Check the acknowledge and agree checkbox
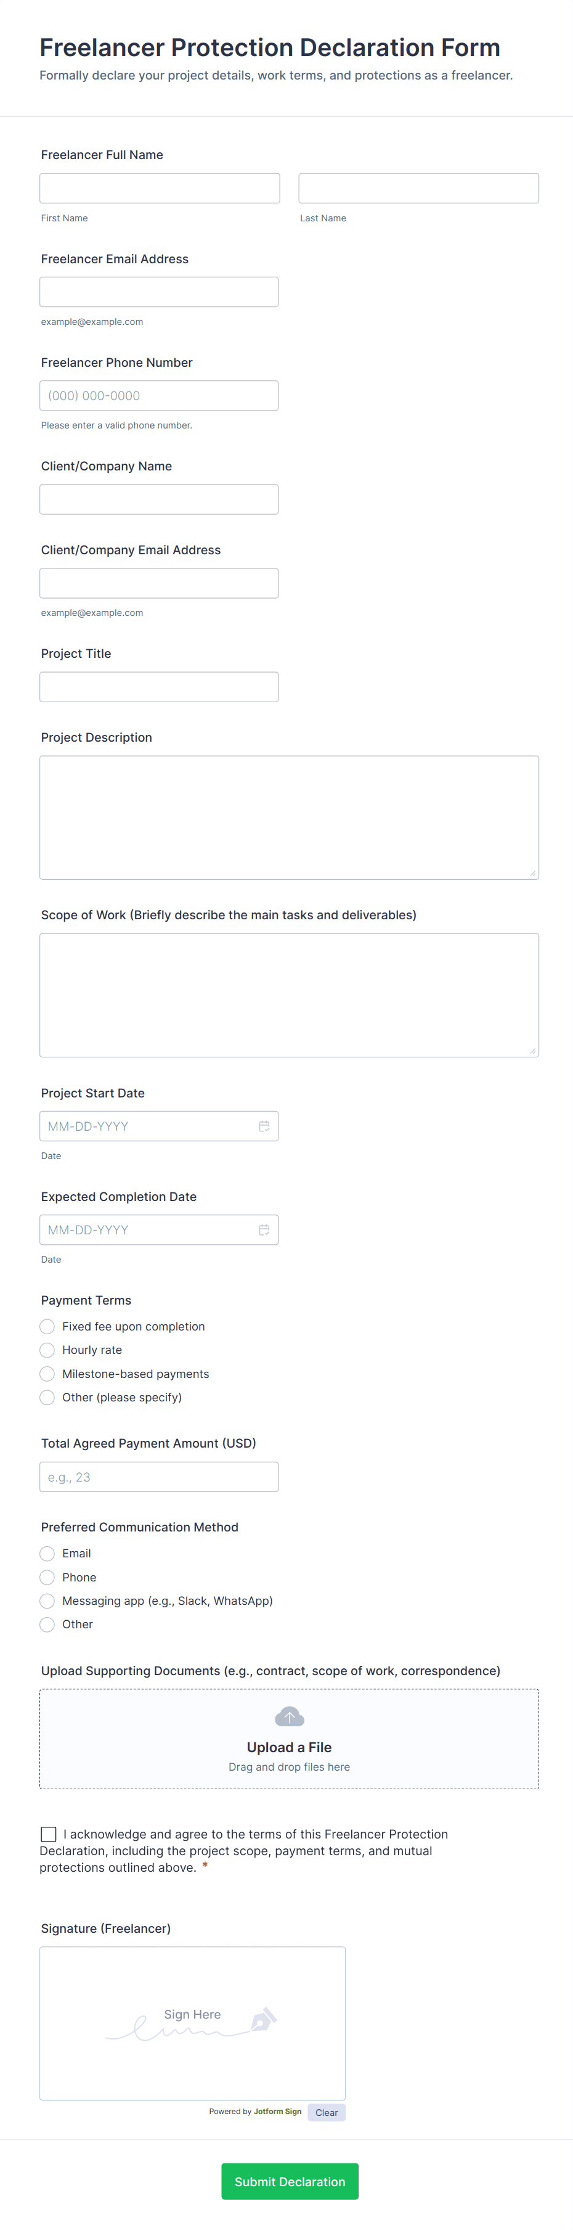 click(x=49, y=1834)
